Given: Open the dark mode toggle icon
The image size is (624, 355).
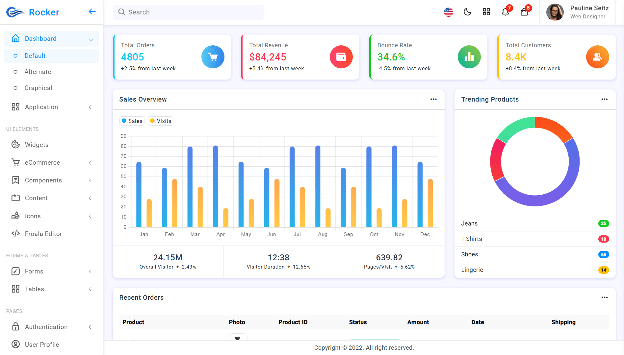Looking at the screenshot, I should (467, 12).
